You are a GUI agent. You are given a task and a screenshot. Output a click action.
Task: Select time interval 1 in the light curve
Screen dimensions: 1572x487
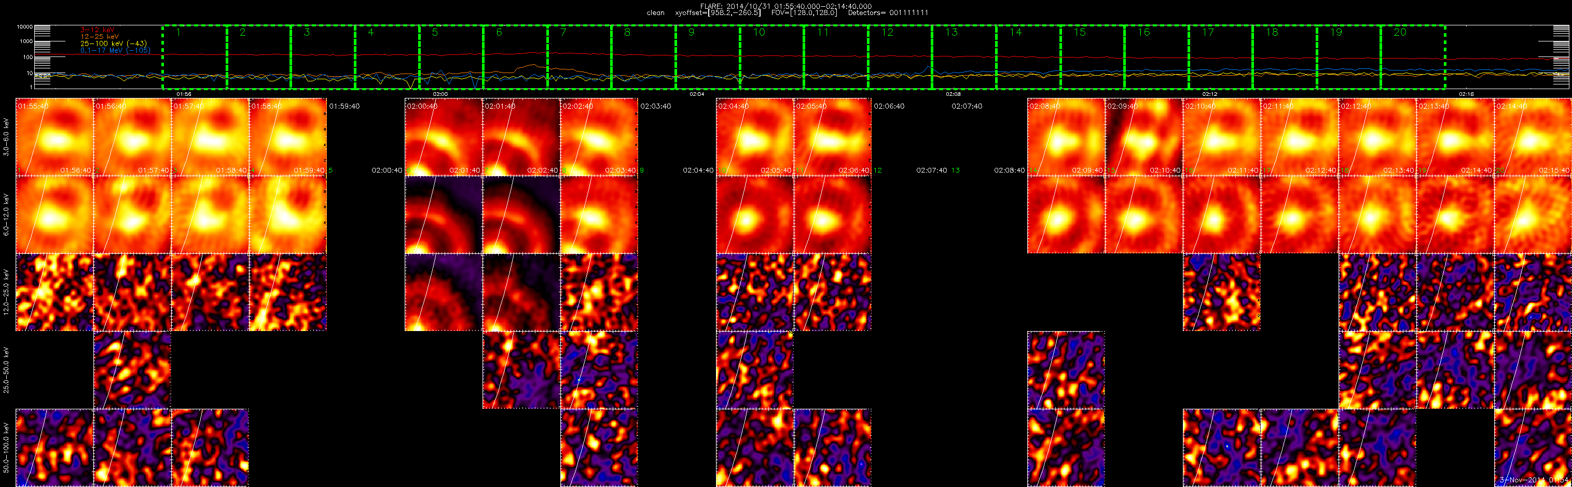pyautogui.click(x=195, y=58)
